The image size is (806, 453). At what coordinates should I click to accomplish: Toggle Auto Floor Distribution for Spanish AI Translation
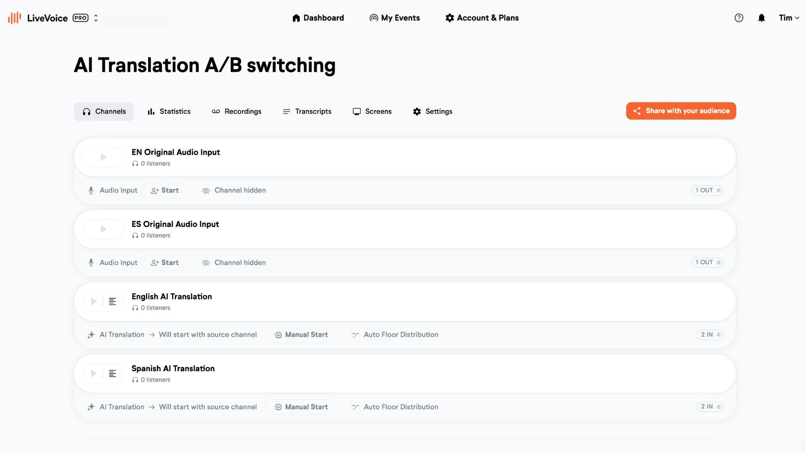tap(395, 407)
